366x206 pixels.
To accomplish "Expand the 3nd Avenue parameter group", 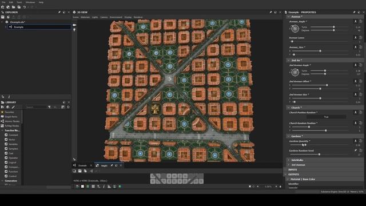I will tap(289, 165).
